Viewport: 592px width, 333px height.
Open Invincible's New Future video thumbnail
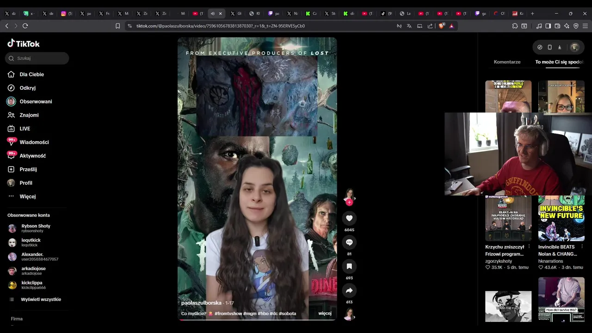[x=561, y=218]
